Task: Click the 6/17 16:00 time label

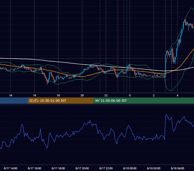Action: pyautogui.click(x=35, y=168)
